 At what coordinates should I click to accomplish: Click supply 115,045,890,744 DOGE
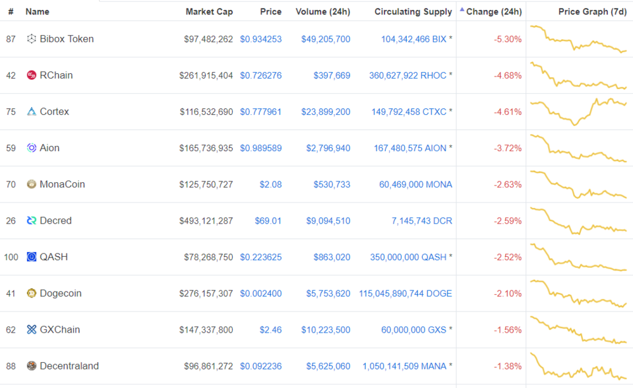click(x=406, y=294)
